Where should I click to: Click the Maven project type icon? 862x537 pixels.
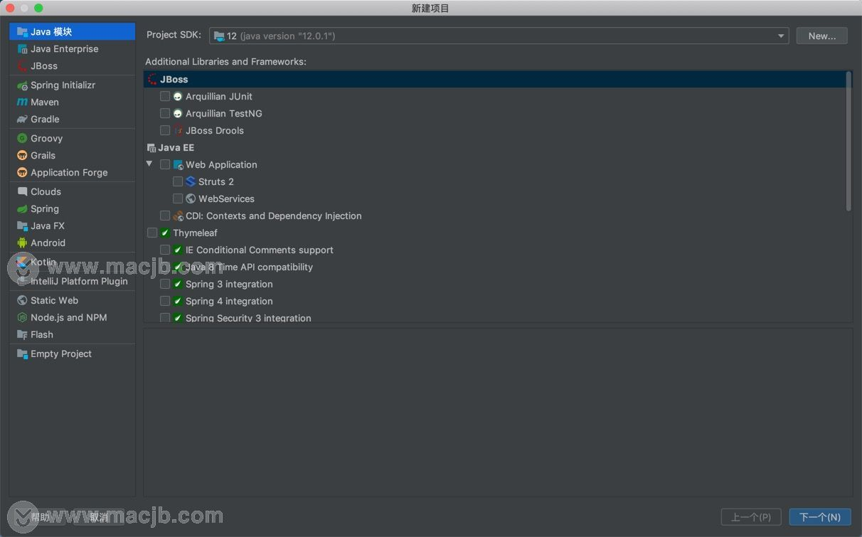tap(22, 102)
